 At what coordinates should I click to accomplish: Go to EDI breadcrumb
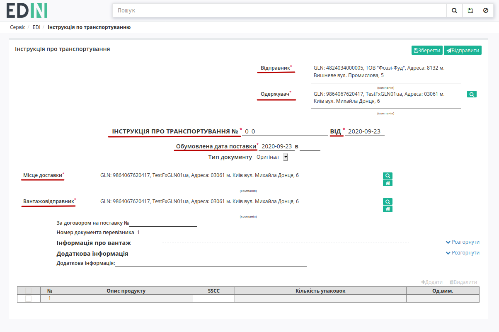pos(36,27)
